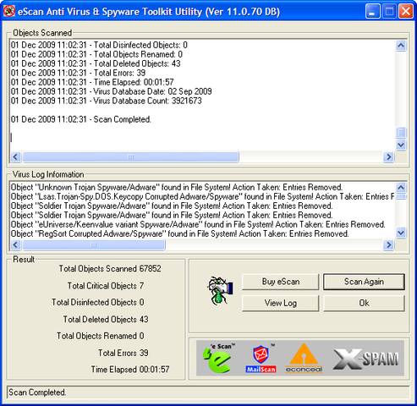Click the Objects Scanned horizontal scrollbar thumb

(x=131, y=156)
